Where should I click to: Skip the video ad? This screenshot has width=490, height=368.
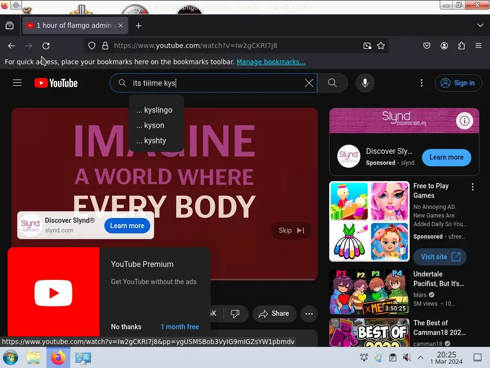291,230
